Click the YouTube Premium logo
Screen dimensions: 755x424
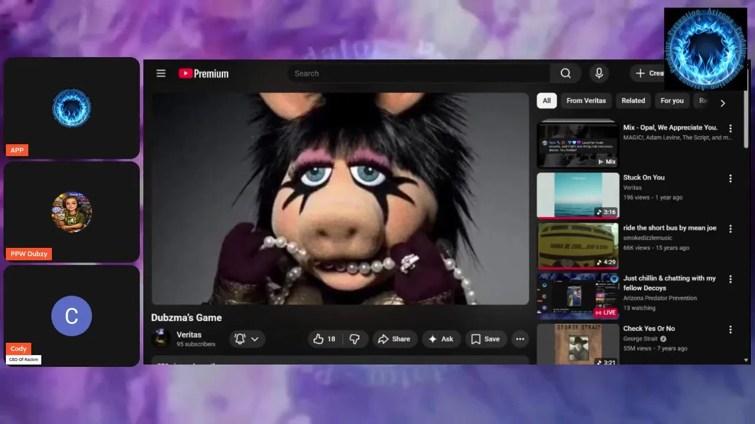tap(203, 74)
